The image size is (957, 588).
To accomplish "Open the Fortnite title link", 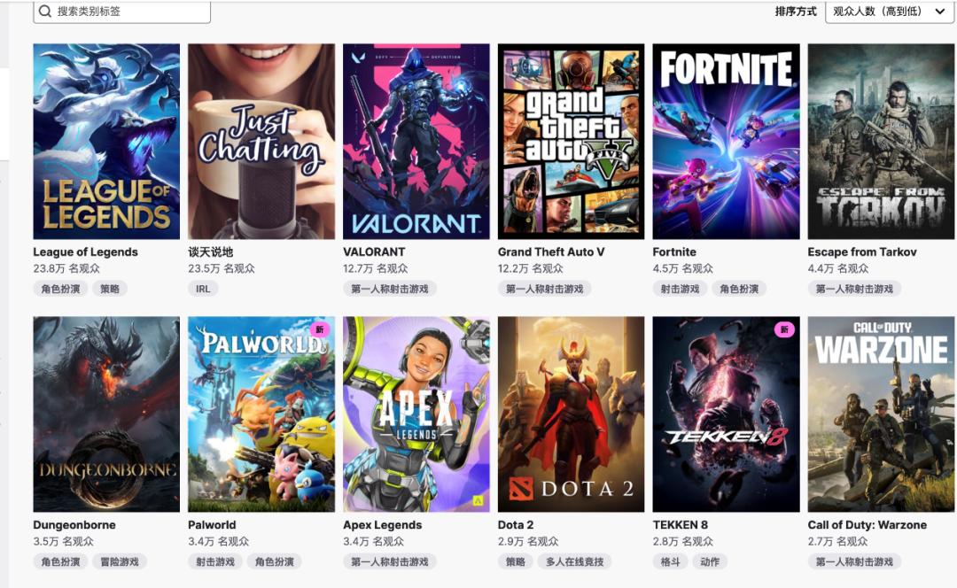I will (674, 251).
